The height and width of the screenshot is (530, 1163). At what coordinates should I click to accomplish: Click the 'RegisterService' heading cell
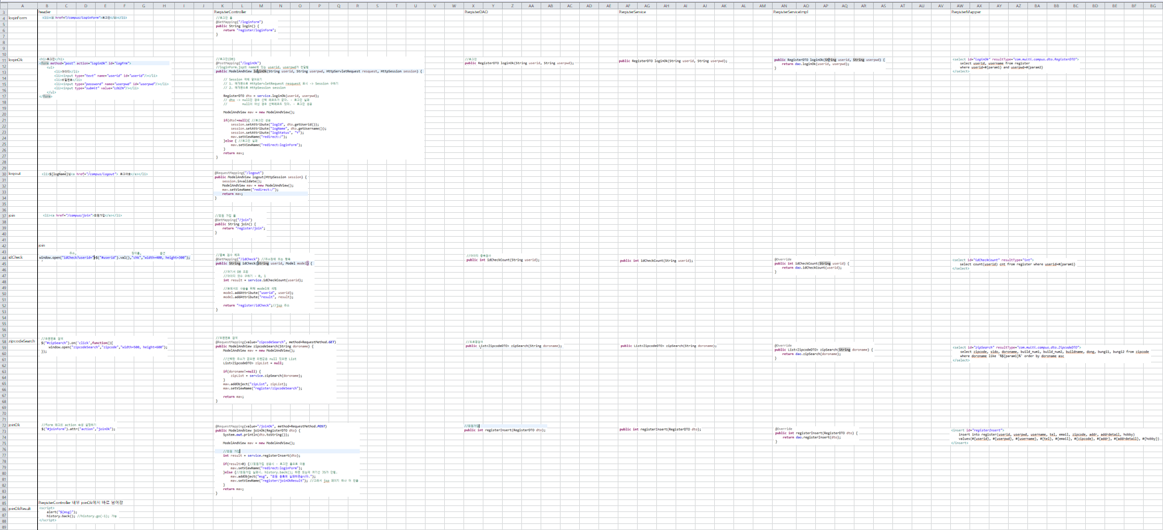point(632,12)
